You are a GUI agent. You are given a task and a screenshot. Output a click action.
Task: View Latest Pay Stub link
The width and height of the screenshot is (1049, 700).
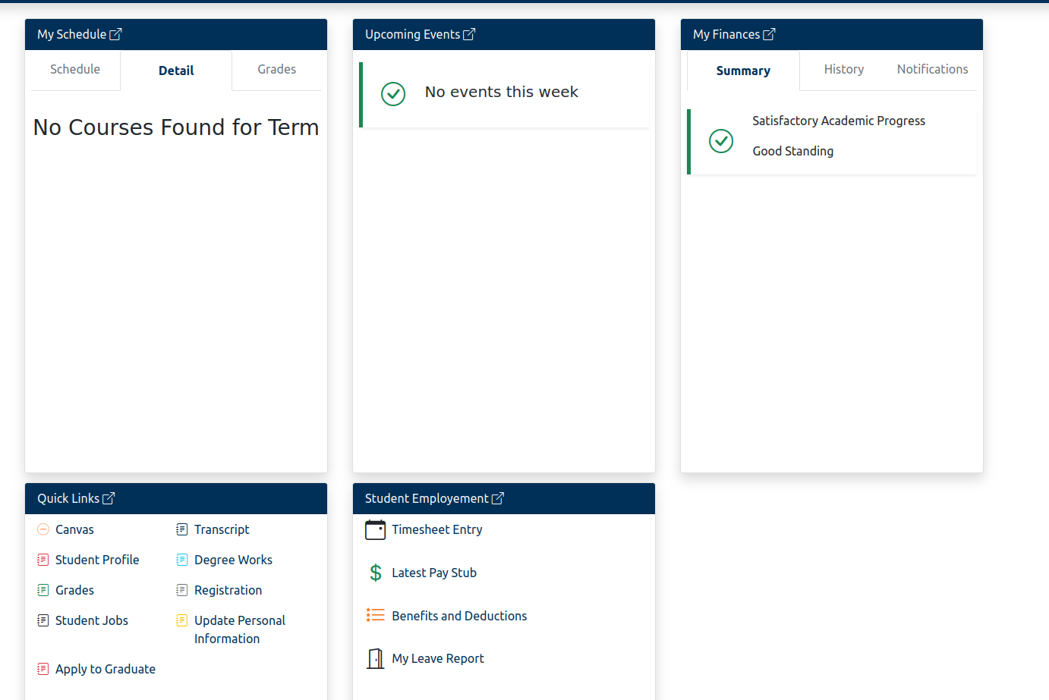click(x=434, y=573)
